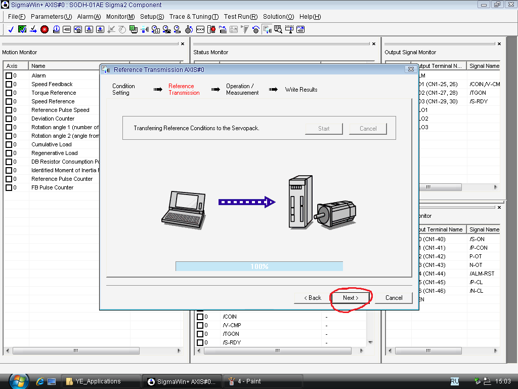Click the Axis column header in Motion Monitor
518x389 pixels.
pos(16,66)
